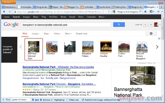Click the magnifier in the Firefox search box
Viewport: 165px width, 103px height.
pyautogui.click(x=140, y=12)
